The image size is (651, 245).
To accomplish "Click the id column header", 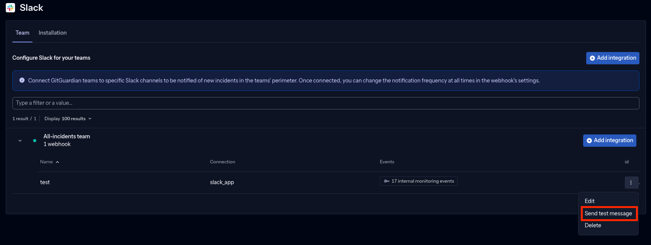I will [x=627, y=162].
